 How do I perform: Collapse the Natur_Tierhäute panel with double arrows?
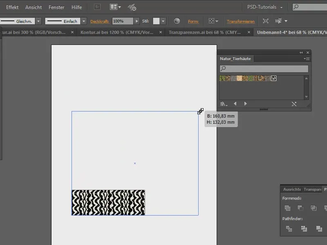pos(301,53)
